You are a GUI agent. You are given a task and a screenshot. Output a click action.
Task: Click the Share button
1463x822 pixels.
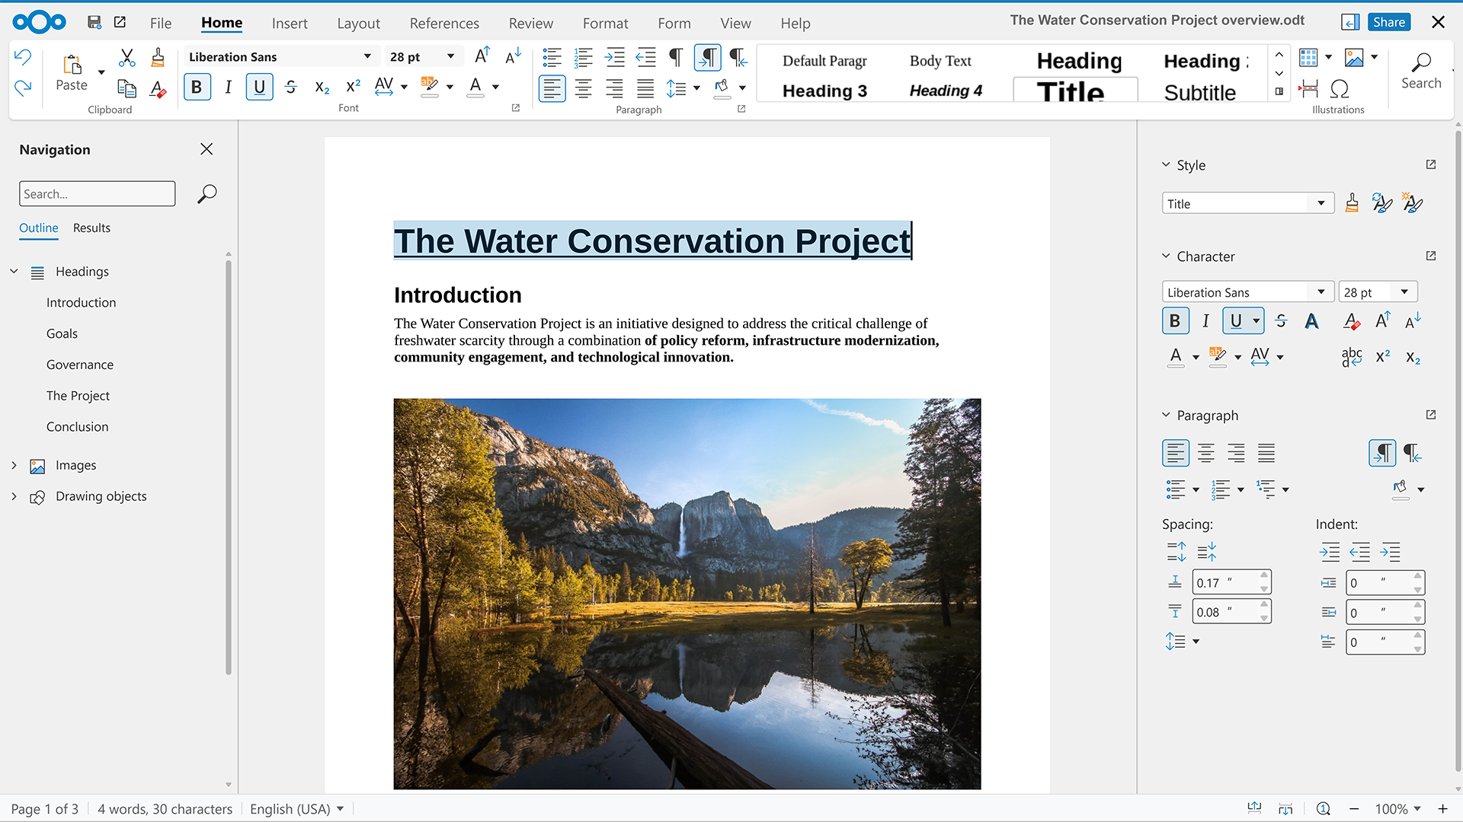point(1388,22)
